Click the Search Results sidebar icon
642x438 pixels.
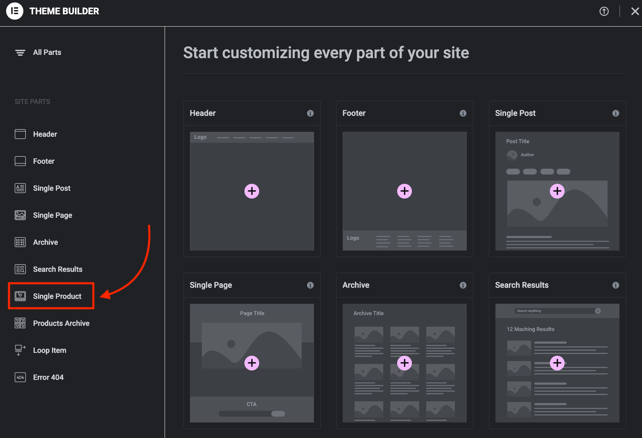coord(20,269)
